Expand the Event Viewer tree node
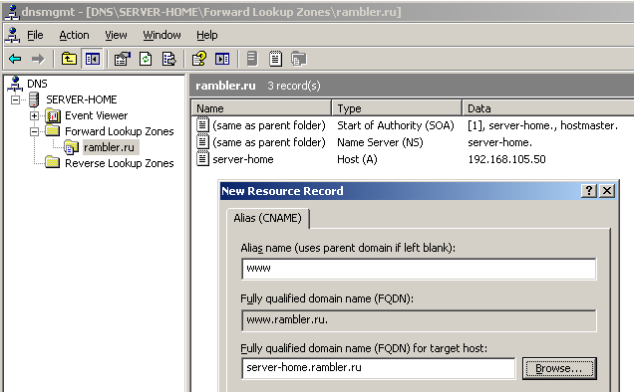Screen dimensions: 634x392 [x=34, y=115]
